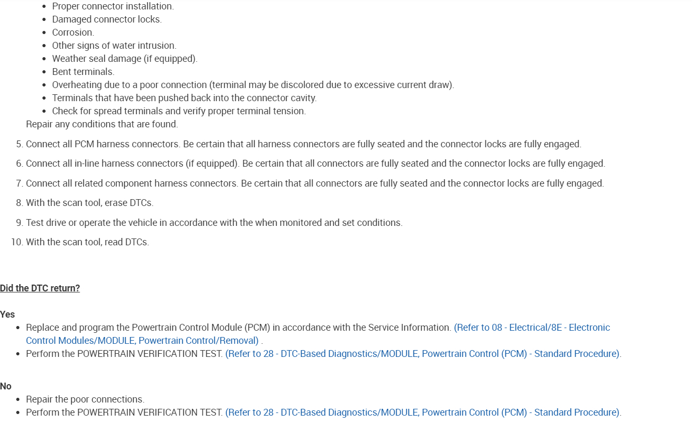This screenshot has height=424, width=692.
Task: Click step 7 about related component harness connectors
Action: [315, 183]
